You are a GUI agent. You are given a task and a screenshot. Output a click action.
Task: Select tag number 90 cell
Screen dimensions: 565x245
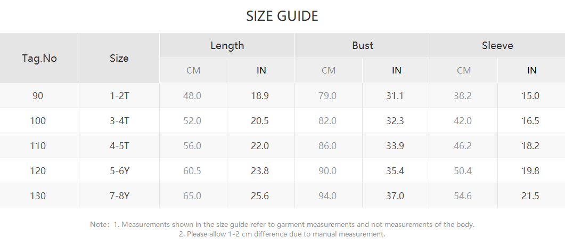click(x=38, y=96)
